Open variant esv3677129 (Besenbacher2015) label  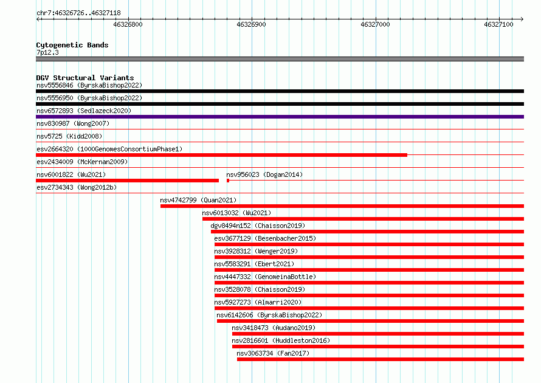point(265,238)
